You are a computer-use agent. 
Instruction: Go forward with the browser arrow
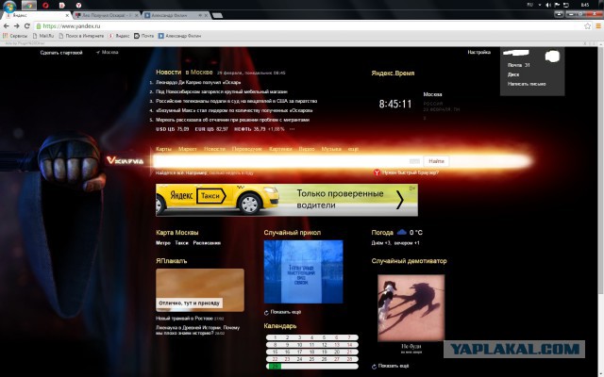coord(17,26)
